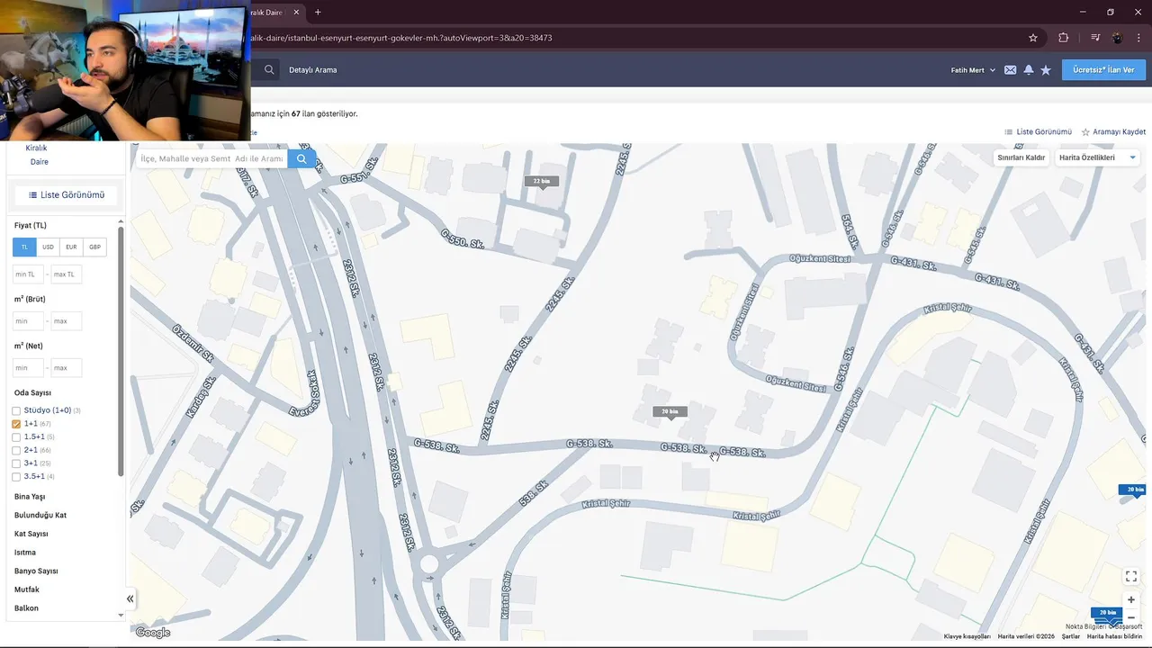Image resolution: width=1152 pixels, height=648 pixels.
Task: Click the blue 20 bin marker above fullscreen button
Action: (1133, 490)
